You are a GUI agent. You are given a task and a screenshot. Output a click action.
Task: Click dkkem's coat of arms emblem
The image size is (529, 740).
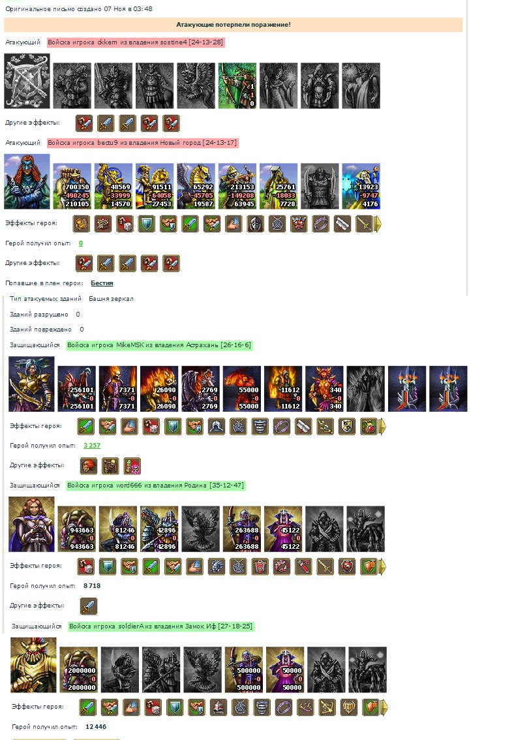coord(27,81)
